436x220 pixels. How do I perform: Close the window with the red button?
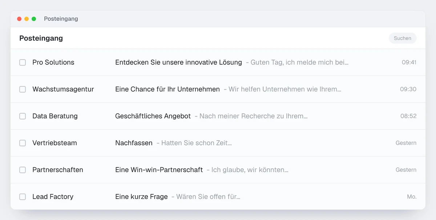point(19,19)
